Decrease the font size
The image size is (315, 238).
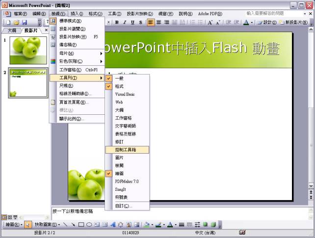[x=218, y=22]
